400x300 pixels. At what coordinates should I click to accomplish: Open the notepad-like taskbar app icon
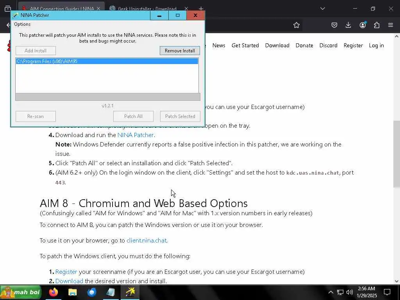coord(111,292)
